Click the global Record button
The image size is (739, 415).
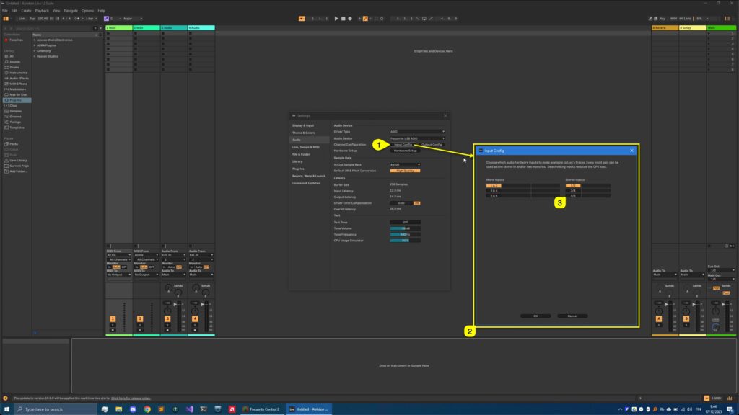(x=350, y=19)
